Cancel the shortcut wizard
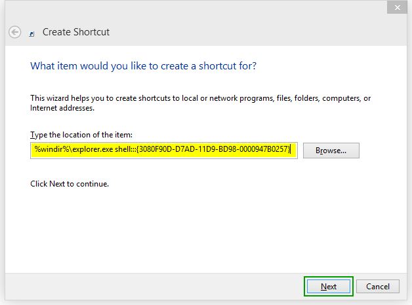This screenshot has height=305, width=412. pyautogui.click(x=378, y=287)
